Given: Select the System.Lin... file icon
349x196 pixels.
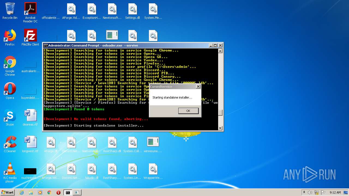Looking at the screenshot, I should click(x=133, y=171).
